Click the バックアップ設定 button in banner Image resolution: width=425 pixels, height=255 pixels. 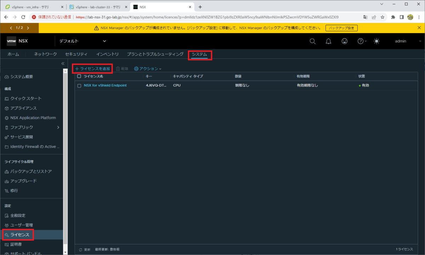[x=341, y=28]
